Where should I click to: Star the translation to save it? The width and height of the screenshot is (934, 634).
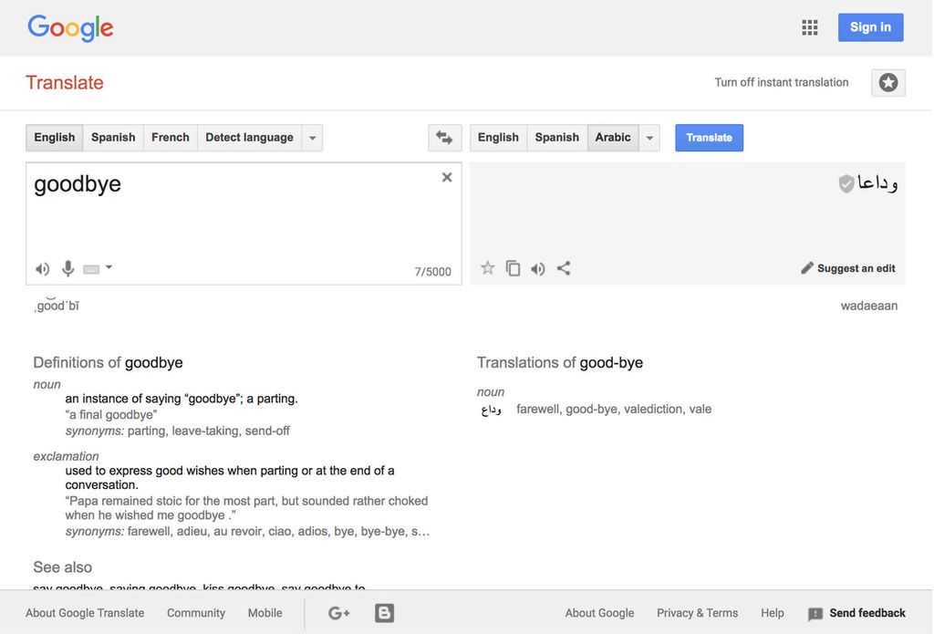(488, 267)
